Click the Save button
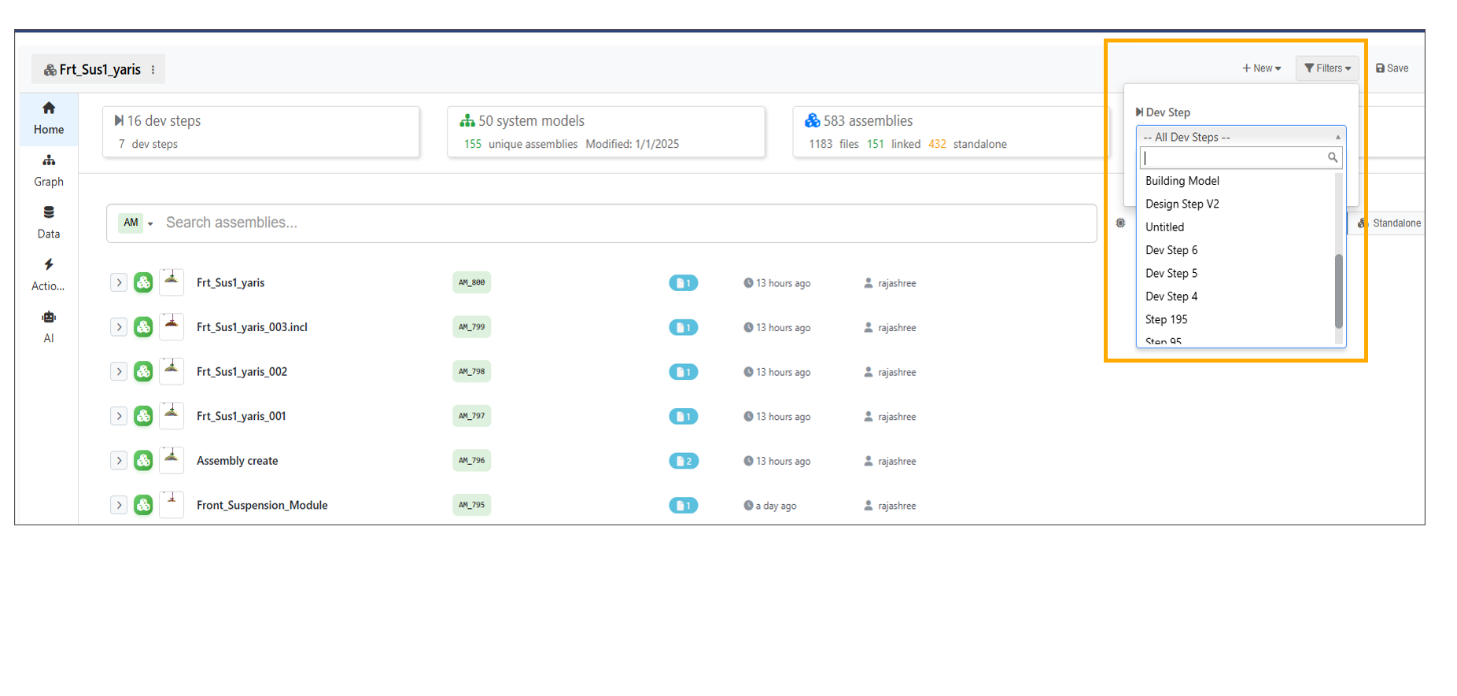This screenshot has width=1457, height=696. 1392,68
